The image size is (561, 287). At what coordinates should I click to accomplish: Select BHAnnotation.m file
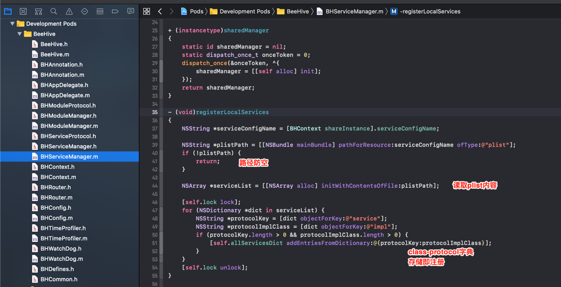63,75
